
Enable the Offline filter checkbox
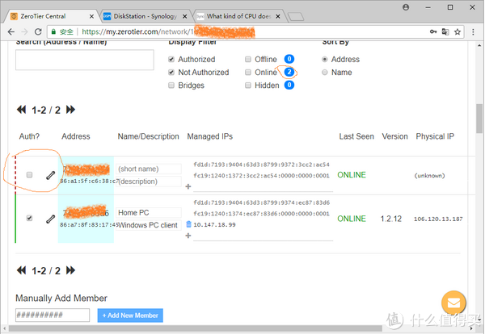pyautogui.click(x=248, y=59)
